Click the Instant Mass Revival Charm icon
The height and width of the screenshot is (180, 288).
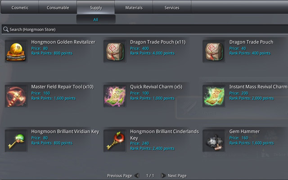pos(214,96)
